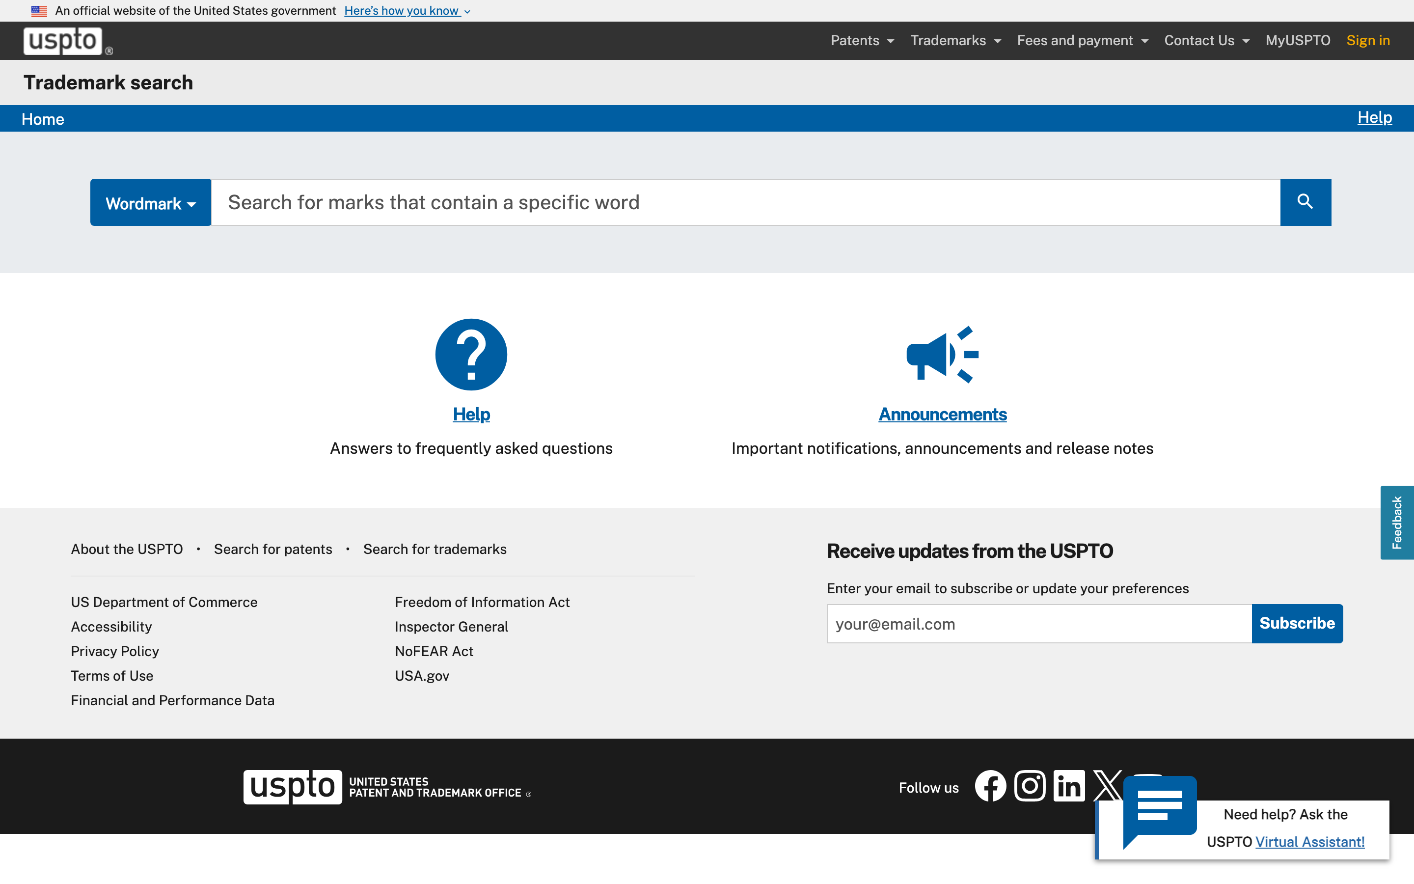Screen dimensions: 1414x884
Task: Click Sign in
Action: tap(1368, 40)
